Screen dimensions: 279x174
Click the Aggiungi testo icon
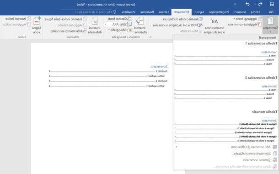pyautogui.click(x=260, y=19)
